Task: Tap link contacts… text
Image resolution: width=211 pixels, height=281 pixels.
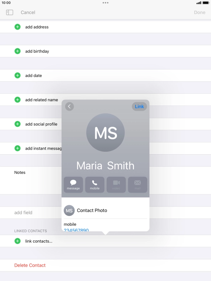Action: [x=39, y=241]
